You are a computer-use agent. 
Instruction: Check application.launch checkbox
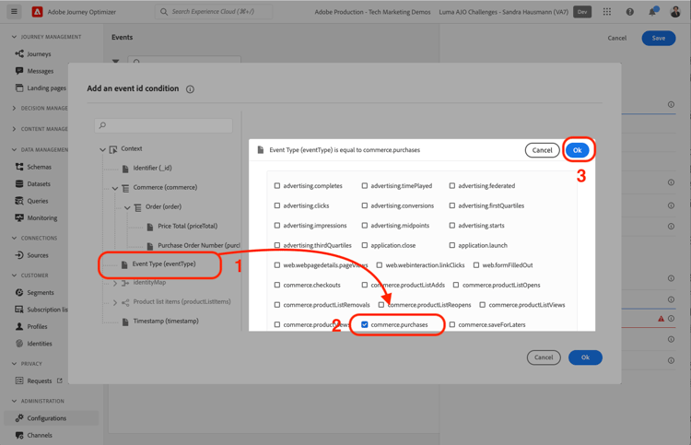pos(452,245)
